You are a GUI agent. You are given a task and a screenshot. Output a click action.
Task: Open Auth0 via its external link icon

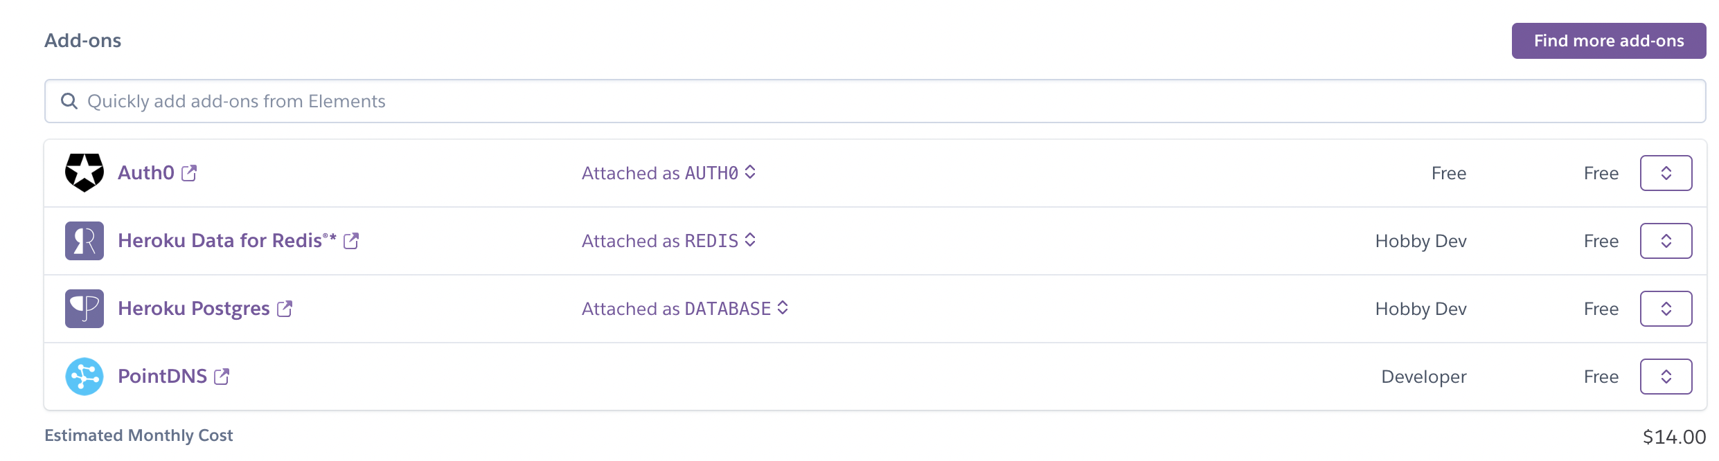tap(188, 172)
